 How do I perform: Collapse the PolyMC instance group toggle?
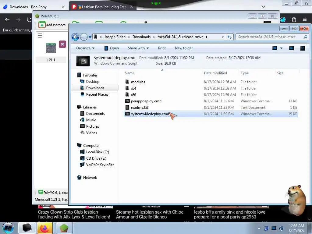(x=40, y=36)
